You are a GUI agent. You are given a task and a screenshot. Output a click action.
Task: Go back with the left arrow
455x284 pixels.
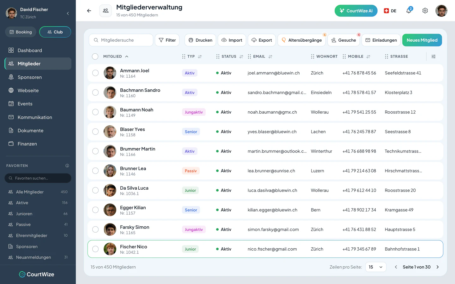pos(89,11)
